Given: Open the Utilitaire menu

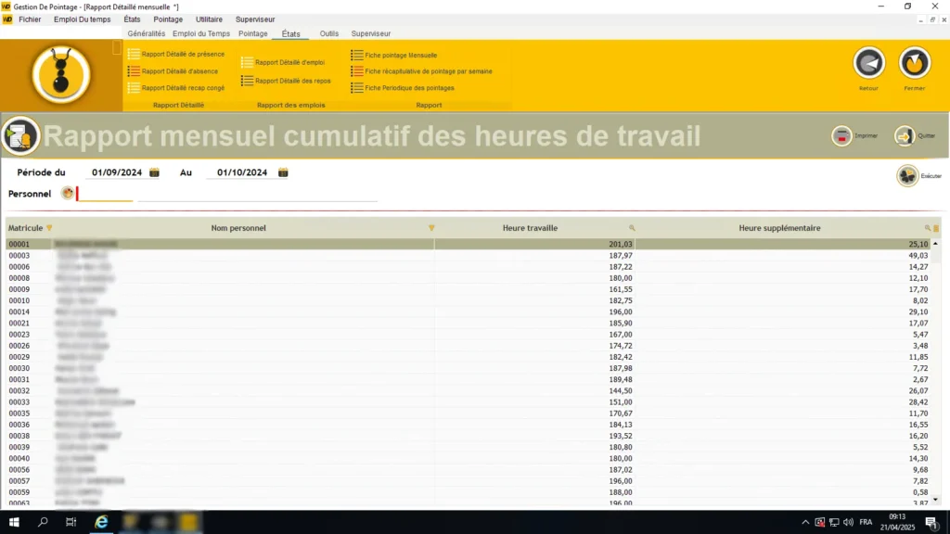Looking at the screenshot, I should click(209, 19).
